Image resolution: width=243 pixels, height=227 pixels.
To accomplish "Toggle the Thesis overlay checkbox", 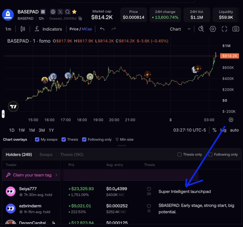I will click(x=64, y=139).
